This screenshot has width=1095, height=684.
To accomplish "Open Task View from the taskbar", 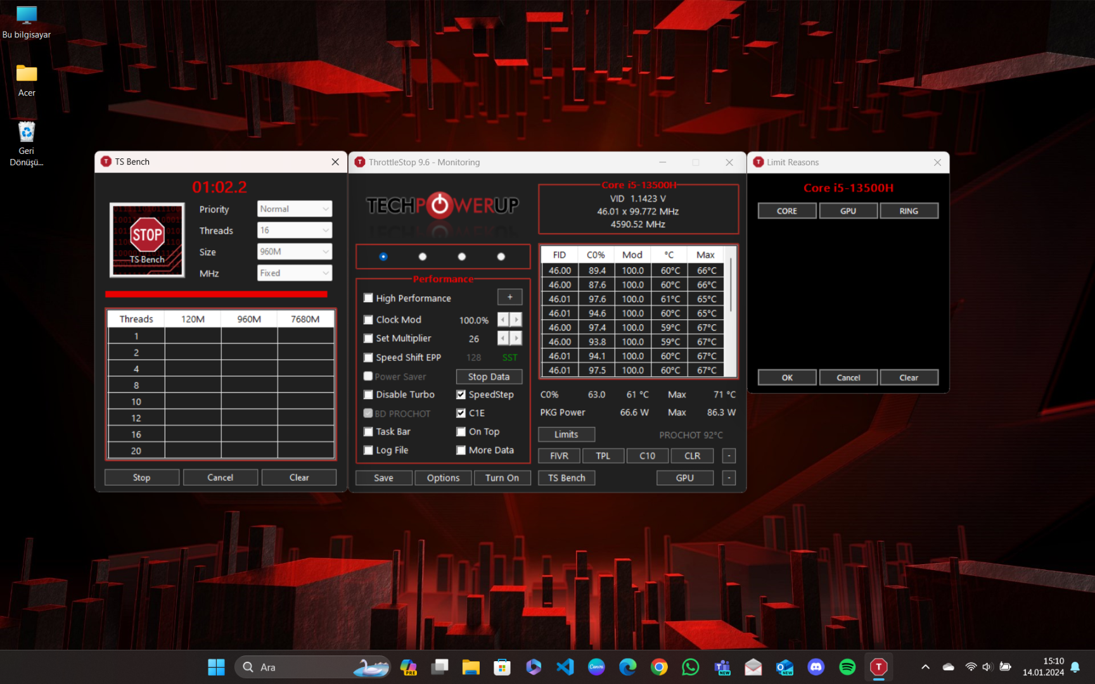I will 440,667.
